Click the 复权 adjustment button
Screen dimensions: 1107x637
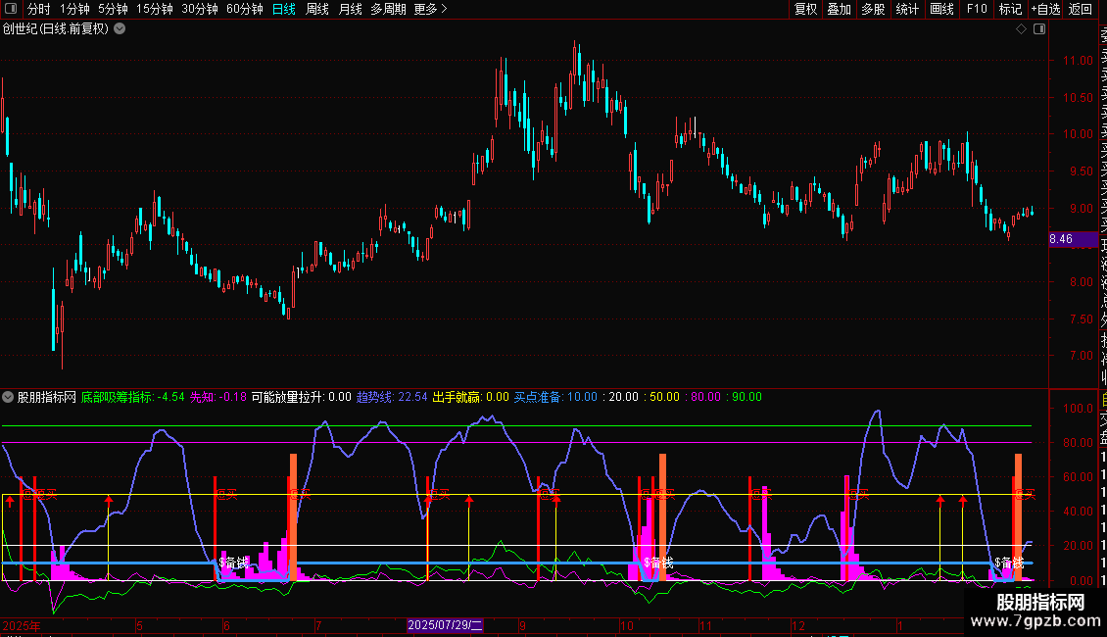(805, 9)
